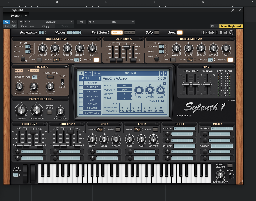Open the LCD MENU dropdown
This screenshot has width=256, height=201.
click(90, 78)
